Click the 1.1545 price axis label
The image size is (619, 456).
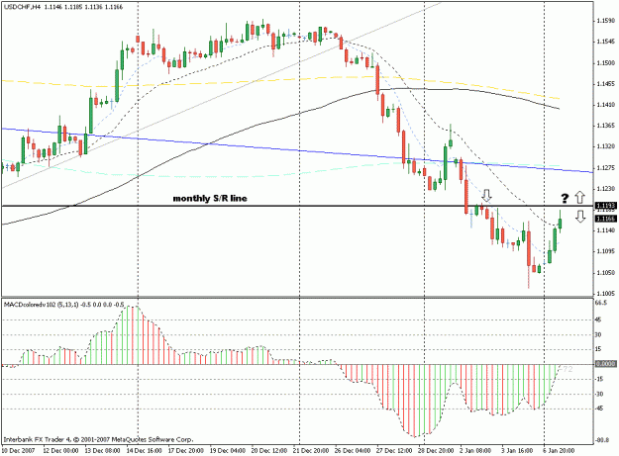point(605,42)
